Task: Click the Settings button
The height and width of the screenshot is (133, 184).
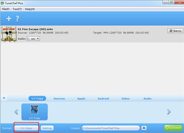Action: tap(47, 128)
